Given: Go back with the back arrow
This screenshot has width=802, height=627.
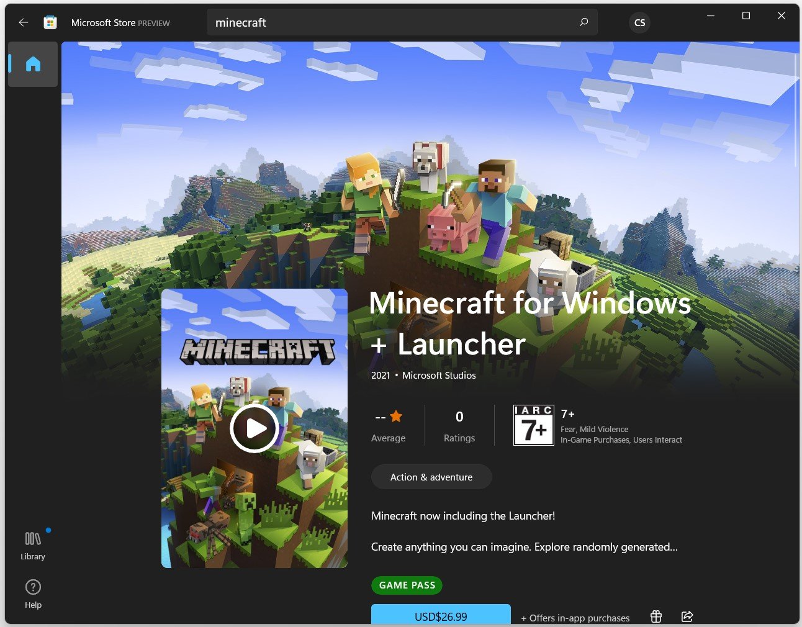Looking at the screenshot, I should click(x=24, y=22).
